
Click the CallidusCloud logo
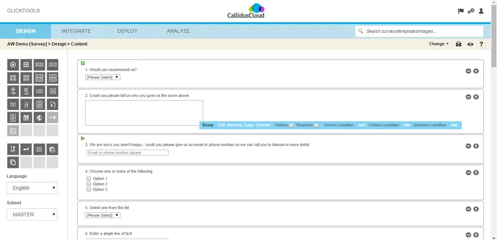pyautogui.click(x=246, y=11)
